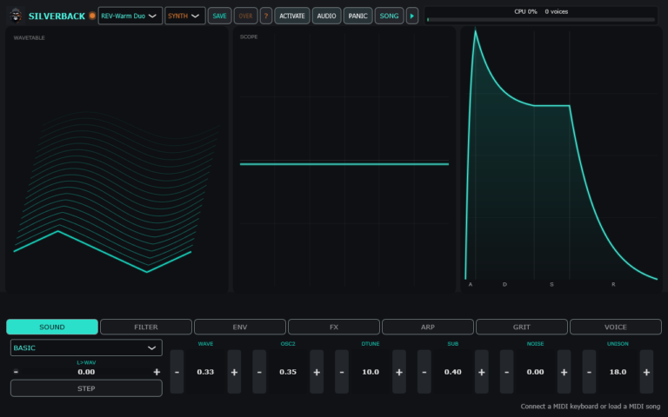668x417 pixels.
Task: Open the REV-Warm Duo preset dropdown
Action: pyautogui.click(x=130, y=16)
